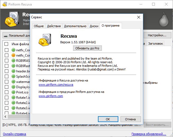Viewport: 173px width, 137px height.
Task: Click the Recuva hard-hat logo in the About dialog
Action: tap(45, 40)
